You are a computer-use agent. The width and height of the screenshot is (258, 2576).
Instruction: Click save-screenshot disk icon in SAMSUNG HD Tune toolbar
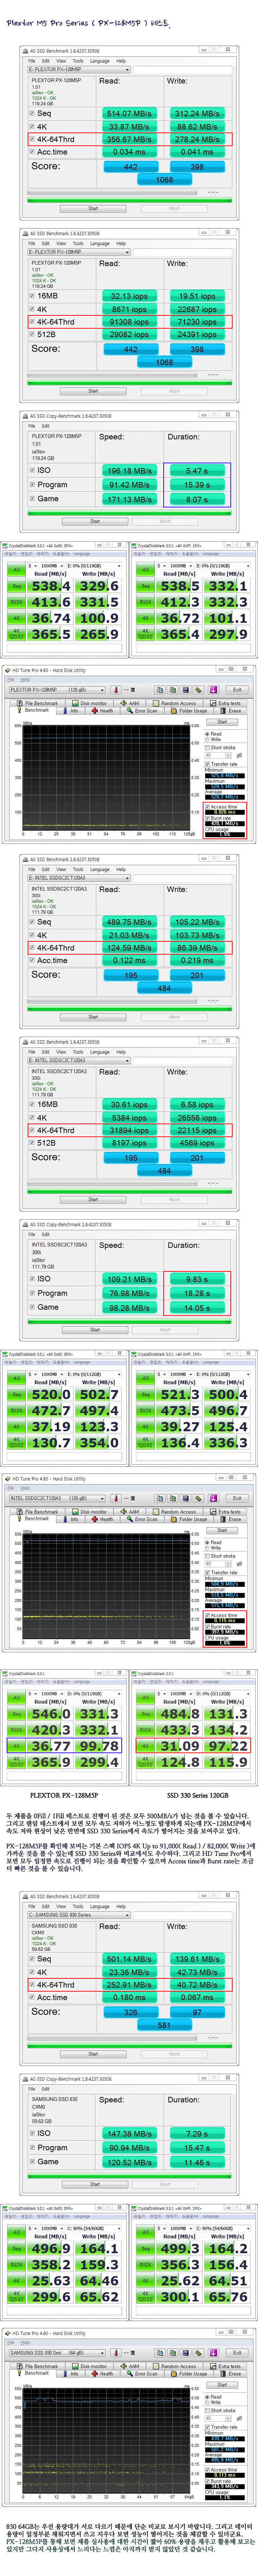click(186, 2353)
